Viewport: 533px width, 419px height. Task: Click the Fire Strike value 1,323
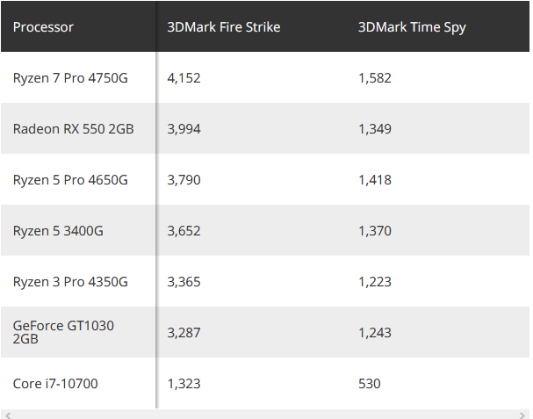pyautogui.click(x=184, y=383)
